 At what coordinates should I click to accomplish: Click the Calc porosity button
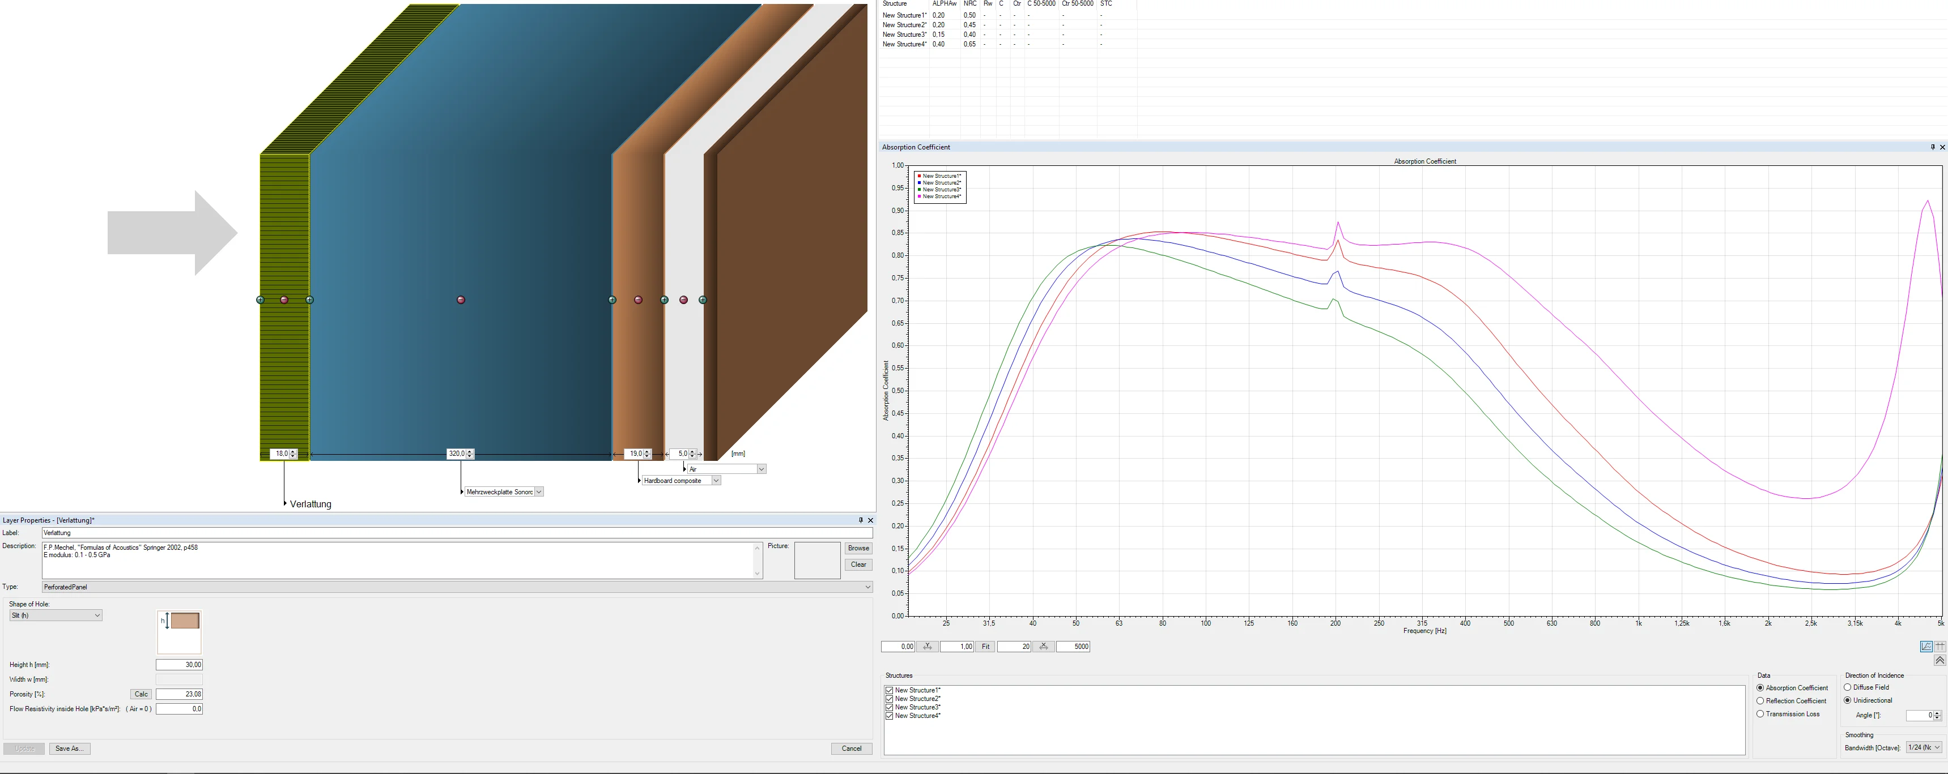pyautogui.click(x=142, y=694)
